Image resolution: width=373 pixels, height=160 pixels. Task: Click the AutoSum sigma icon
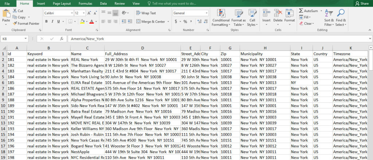point(301,11)
